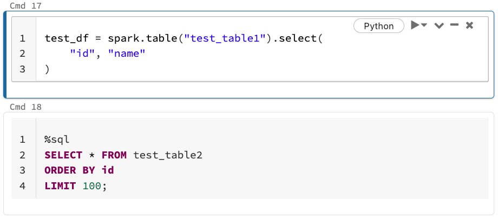The image size is (498, 219).
Task: Expand the cell actions chevron menu
Action: [439, 26]
